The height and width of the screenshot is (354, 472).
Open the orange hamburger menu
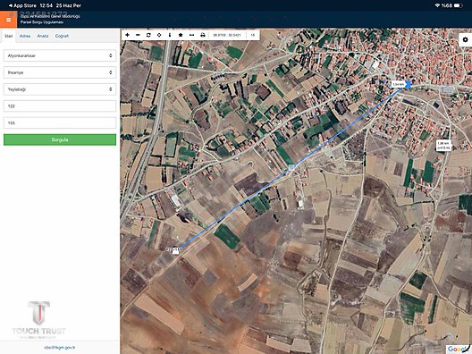point(8,20)
